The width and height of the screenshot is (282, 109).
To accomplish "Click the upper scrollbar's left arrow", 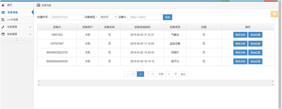I will [x=39, y=82].
